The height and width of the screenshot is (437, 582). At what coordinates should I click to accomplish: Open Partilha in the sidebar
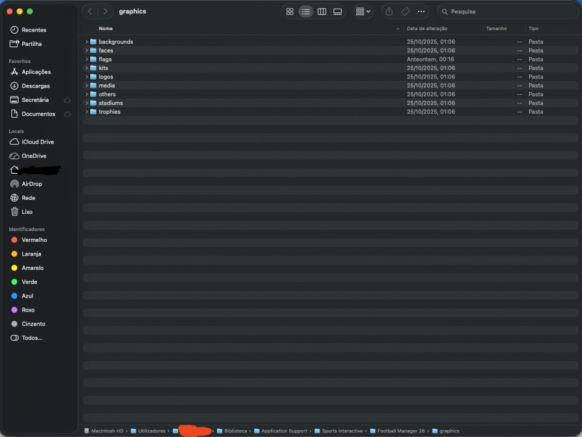[26, 44]
